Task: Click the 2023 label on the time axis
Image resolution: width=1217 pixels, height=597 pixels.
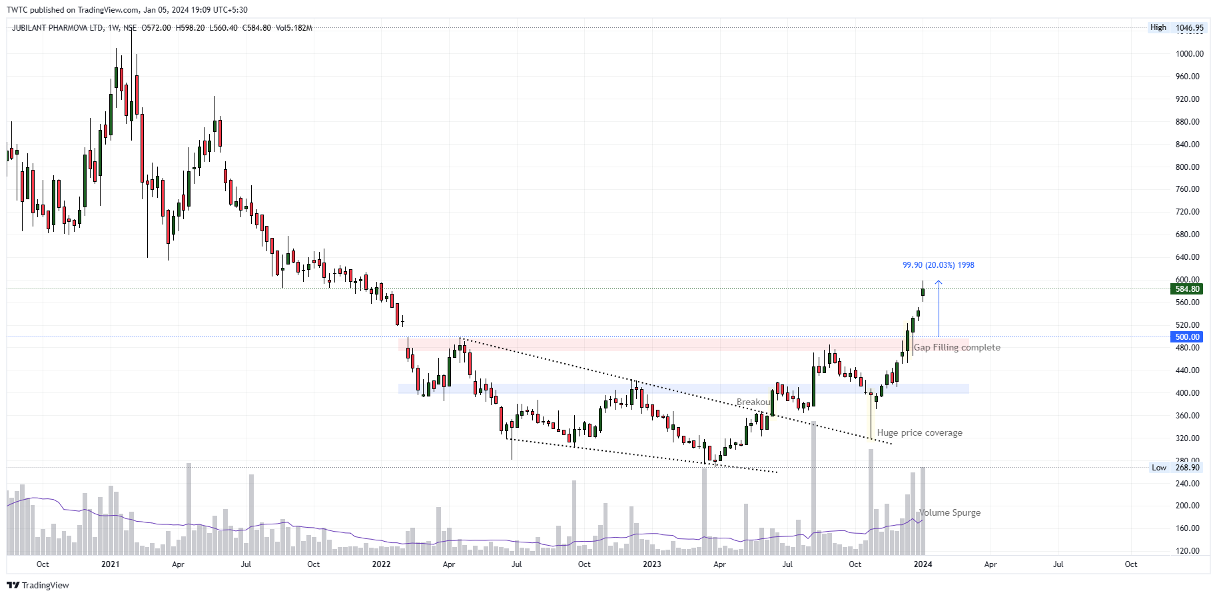Action: tap(651, 564)
